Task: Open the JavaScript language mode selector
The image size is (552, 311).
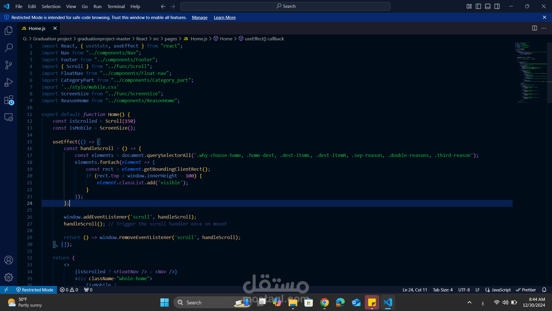Action: (x=501, y=290)
